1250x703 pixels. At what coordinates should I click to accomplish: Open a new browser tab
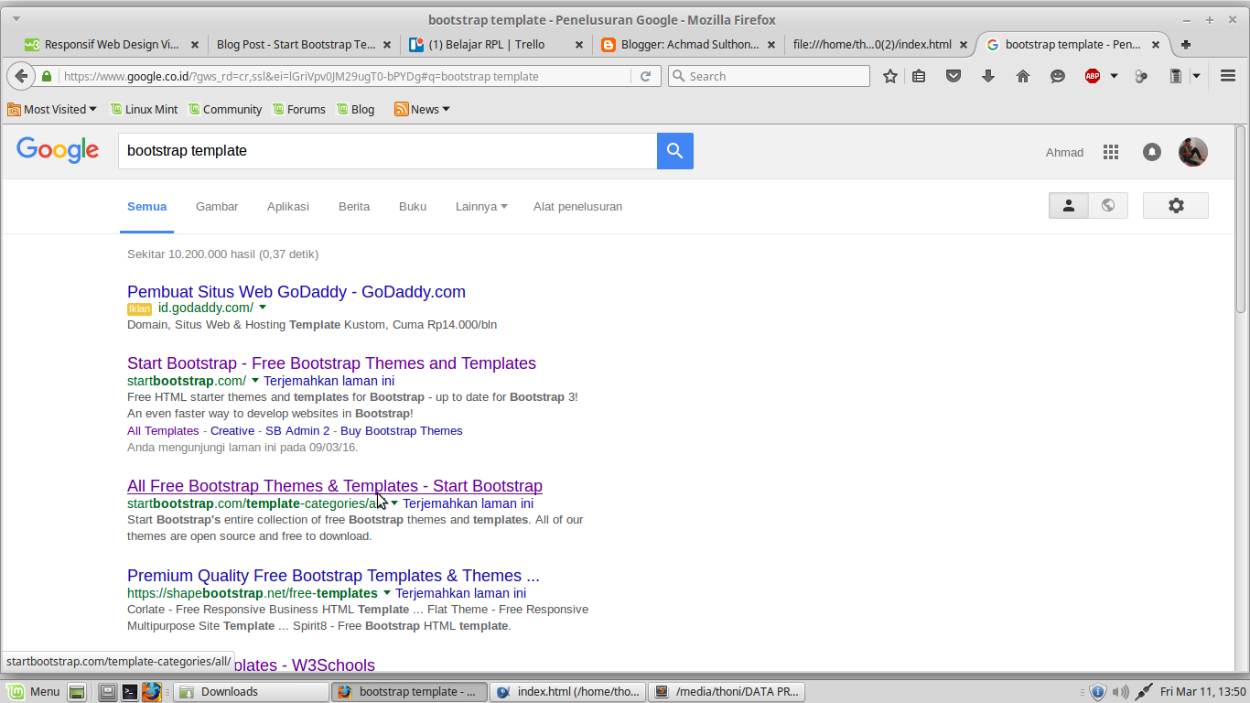tap(1186, 44)
